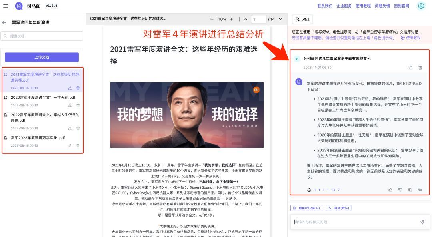Click the source document icon below answer
Image resolution: width=432 pixels, height=237 pixels.
click(x=309, y=190)
